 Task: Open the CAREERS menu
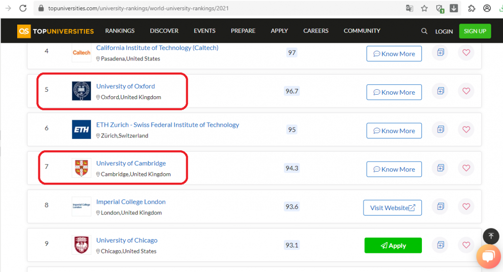click(316, 31)
